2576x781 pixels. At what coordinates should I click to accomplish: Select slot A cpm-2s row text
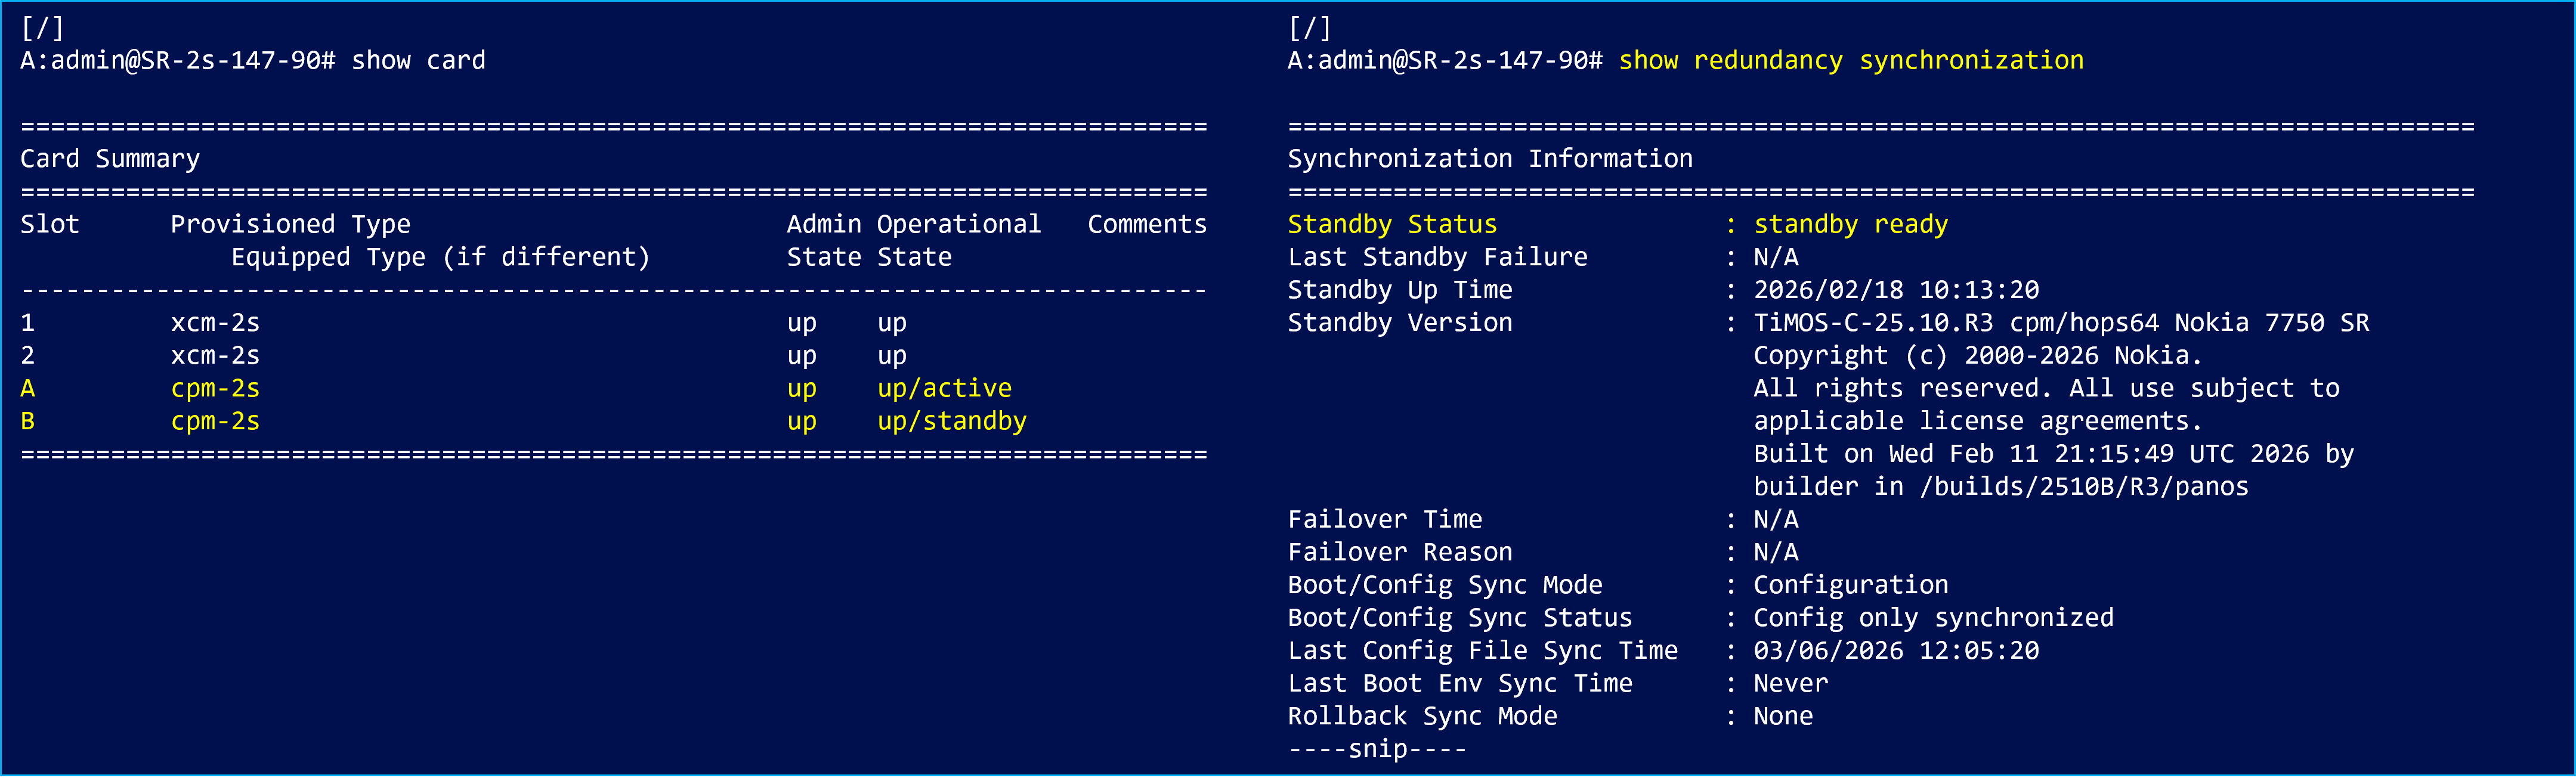(215, 389)
